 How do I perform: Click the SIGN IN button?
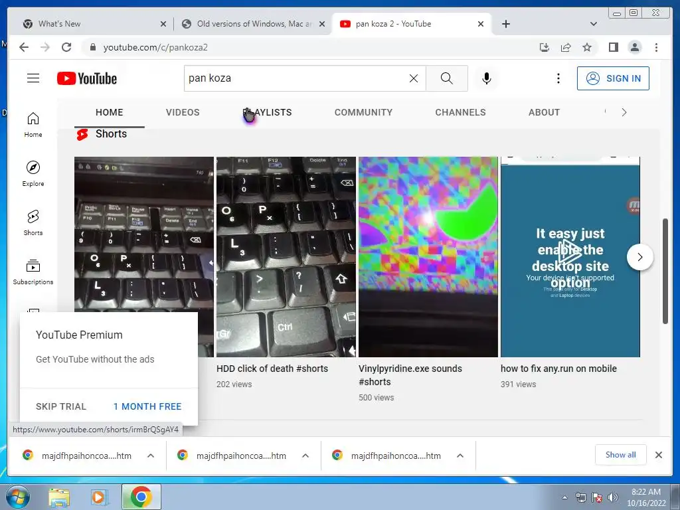click(613, 78)
